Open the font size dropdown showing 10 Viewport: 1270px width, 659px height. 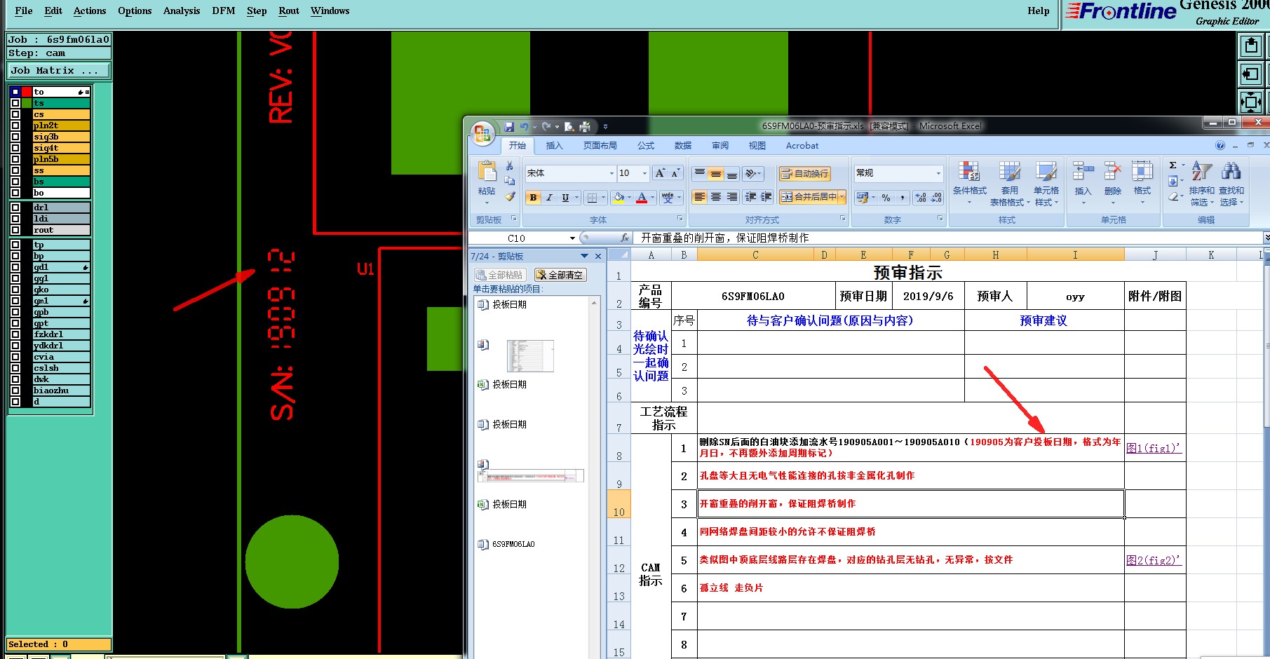pos(644,173)
